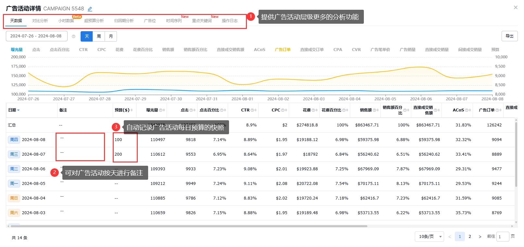Close the 广告活动详情 panel

[x=516, y=7]
